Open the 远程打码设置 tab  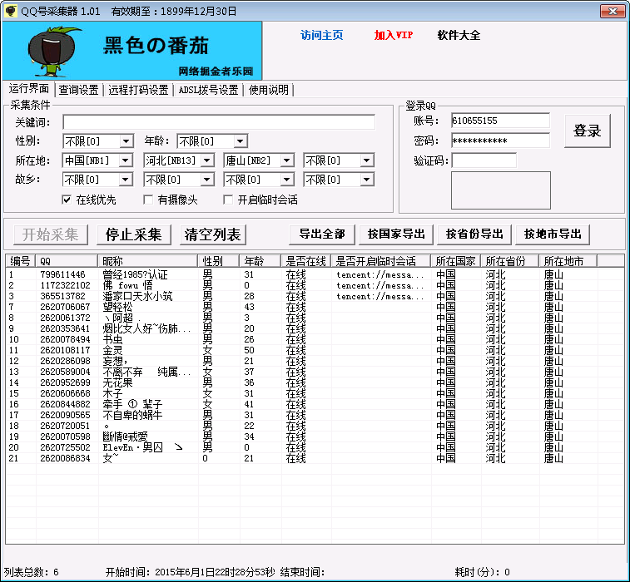138,90
